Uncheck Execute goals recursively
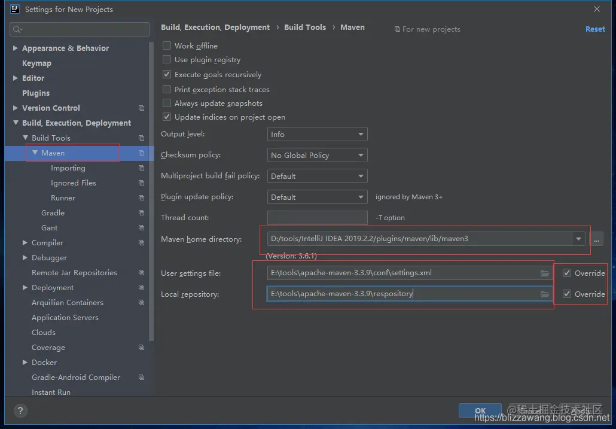Viewport: 616px width, 429px height. (167, 74)
